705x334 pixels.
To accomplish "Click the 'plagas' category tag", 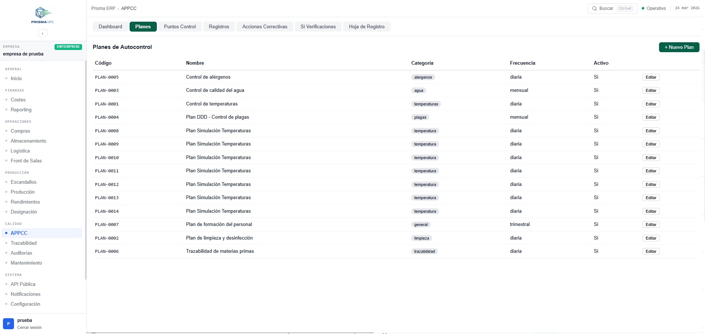I will [420, 118].
